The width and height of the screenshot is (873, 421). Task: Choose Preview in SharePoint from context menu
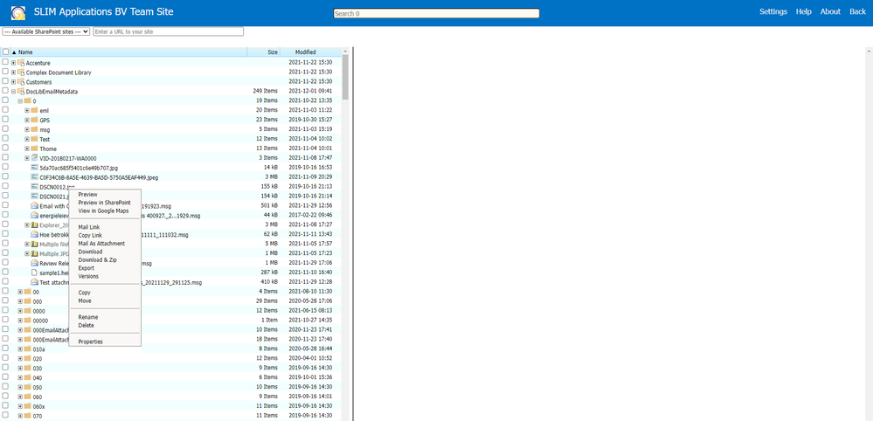click(104, 203)
